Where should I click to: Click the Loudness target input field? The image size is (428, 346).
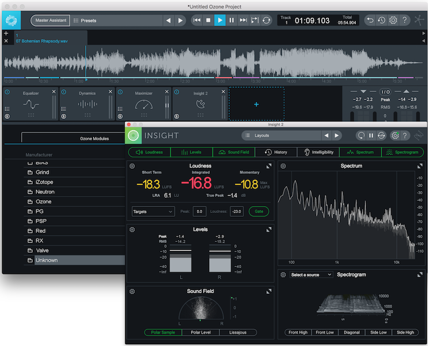[x=236, y=211]
